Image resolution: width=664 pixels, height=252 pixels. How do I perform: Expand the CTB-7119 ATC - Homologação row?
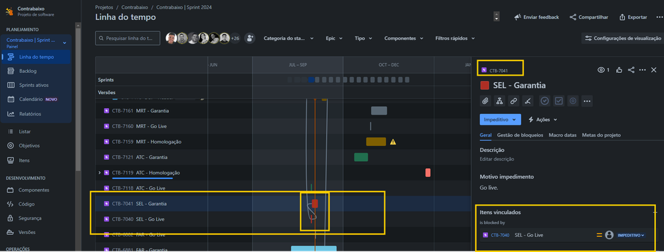(x=100, y=172)
